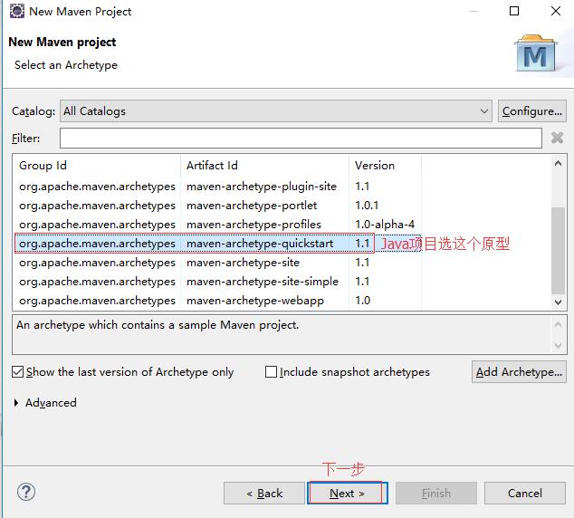Sort by the Artifact Id column header
The image size is (574, 518).
(x=264, y=166)
